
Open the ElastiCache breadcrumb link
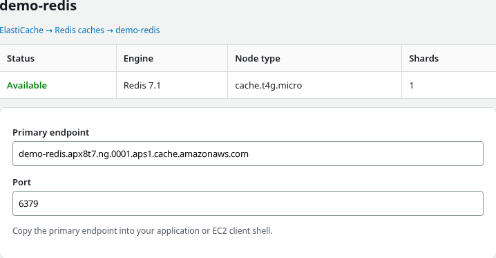click(x=21, y=30)
